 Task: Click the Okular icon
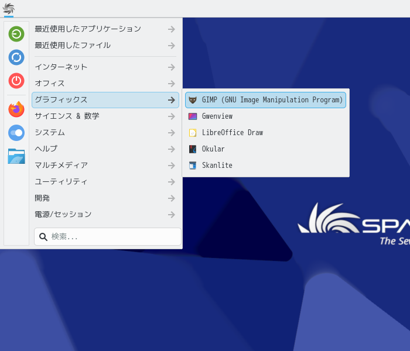pos(193,149)
